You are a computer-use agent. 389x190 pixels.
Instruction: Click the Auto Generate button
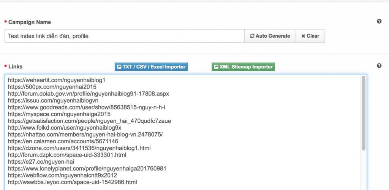[x=270, y=36]
